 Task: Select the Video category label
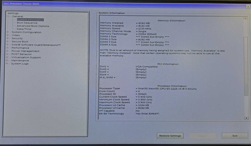pyautogui.click(x=16, y=35)
